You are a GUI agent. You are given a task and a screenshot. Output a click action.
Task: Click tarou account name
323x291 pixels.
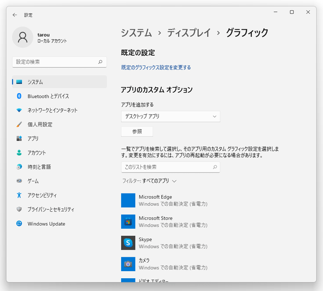coord(43,35)
